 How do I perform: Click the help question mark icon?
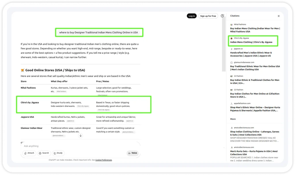[x=222, y=16]
